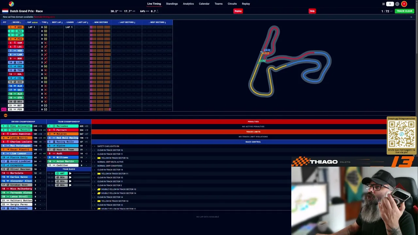The image size is (418, 235).
Task: Sort timing table by Best Lap
Action: coord(57,22)
